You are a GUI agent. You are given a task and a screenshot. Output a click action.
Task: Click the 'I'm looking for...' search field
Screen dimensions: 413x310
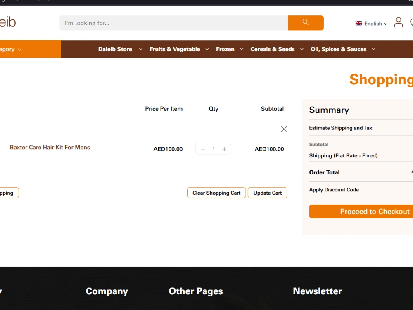174,23
